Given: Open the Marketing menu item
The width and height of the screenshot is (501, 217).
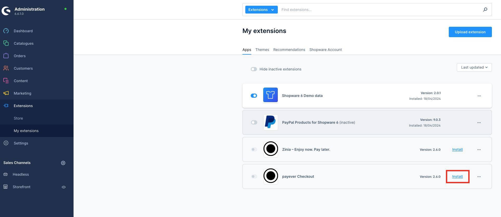Looking at the screenshot, I should [x=37, y=93].
